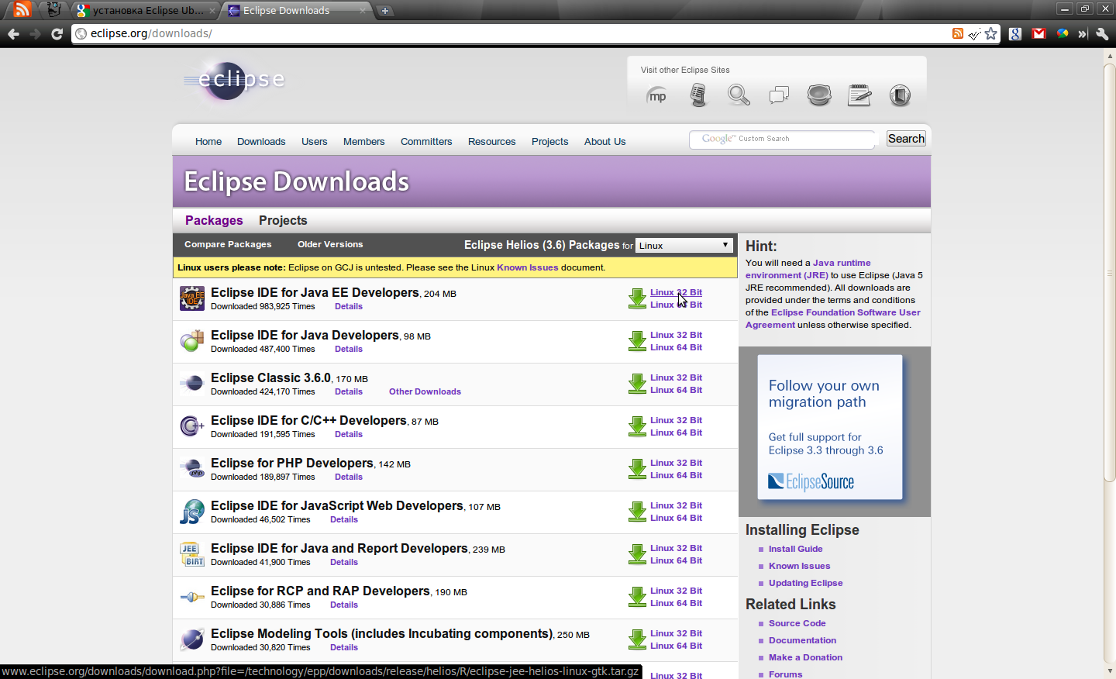
Task: Download Linux 64 Bit Eclipse IDE for Java Developers
Action: [676, 348]
